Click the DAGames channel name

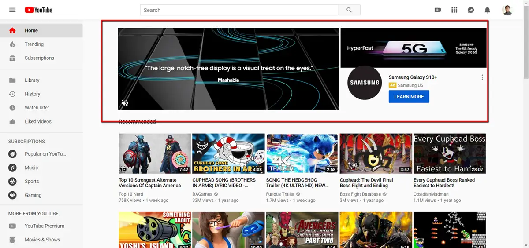pos(202,194)
